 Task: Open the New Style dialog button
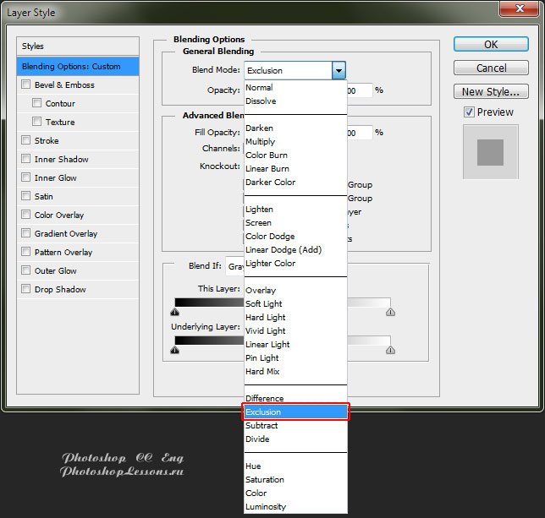[491, 91]
